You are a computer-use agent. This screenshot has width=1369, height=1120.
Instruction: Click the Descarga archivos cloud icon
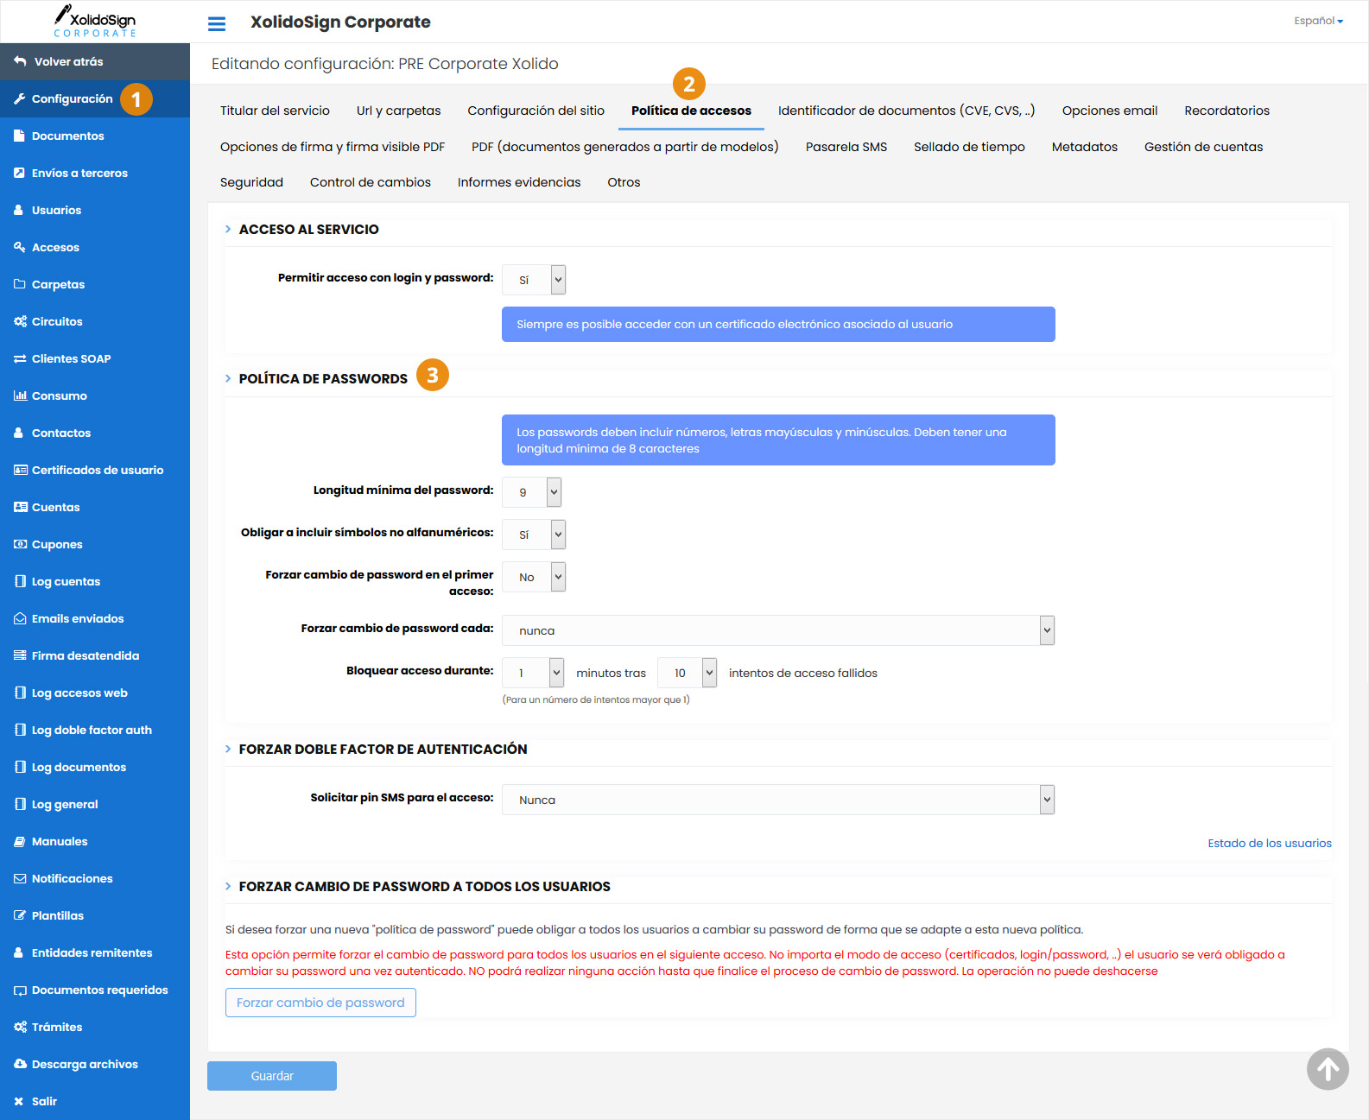[21, 1064]
